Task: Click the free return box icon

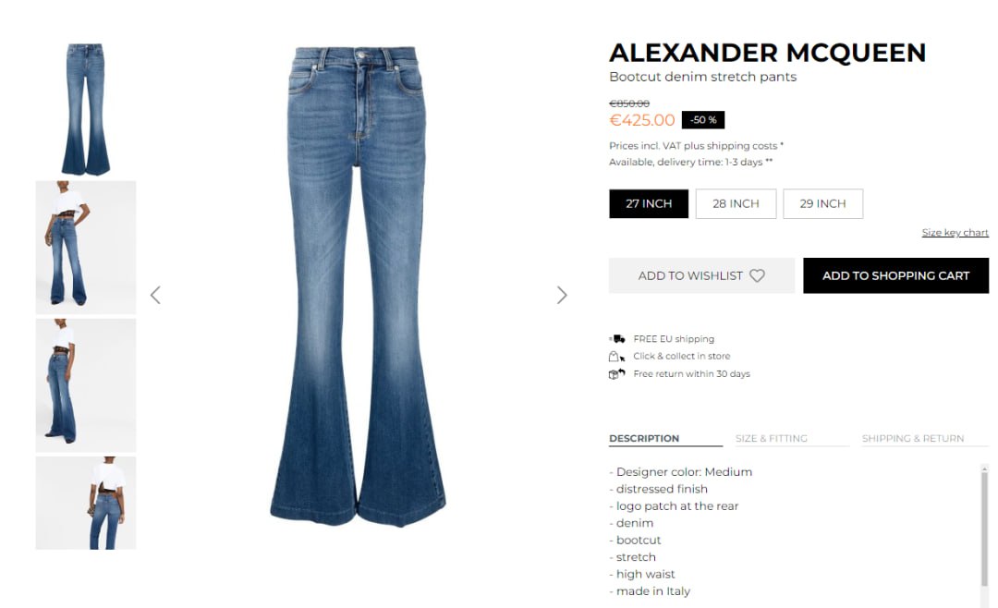Action: (x=616, y=373)
